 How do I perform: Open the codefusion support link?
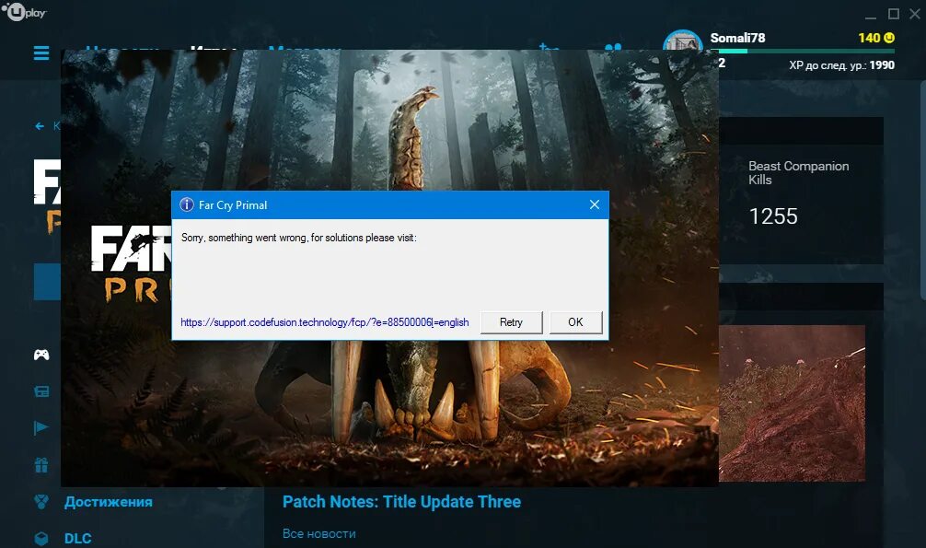click(324, 322)
